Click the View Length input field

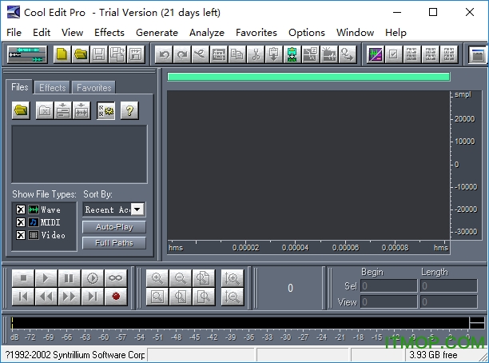(449, 301)
